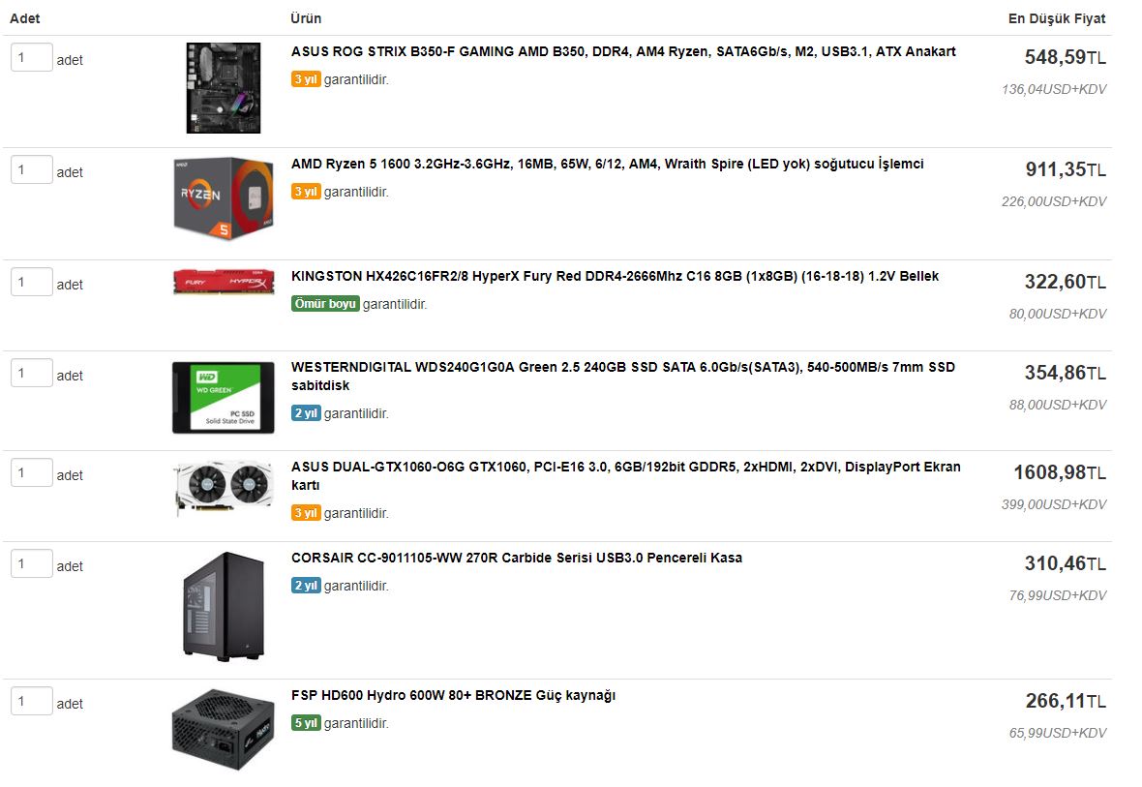Focus quantity field for GTX1060 card
This screenshot has height=787, width=1142.
[x=31, y=473]
